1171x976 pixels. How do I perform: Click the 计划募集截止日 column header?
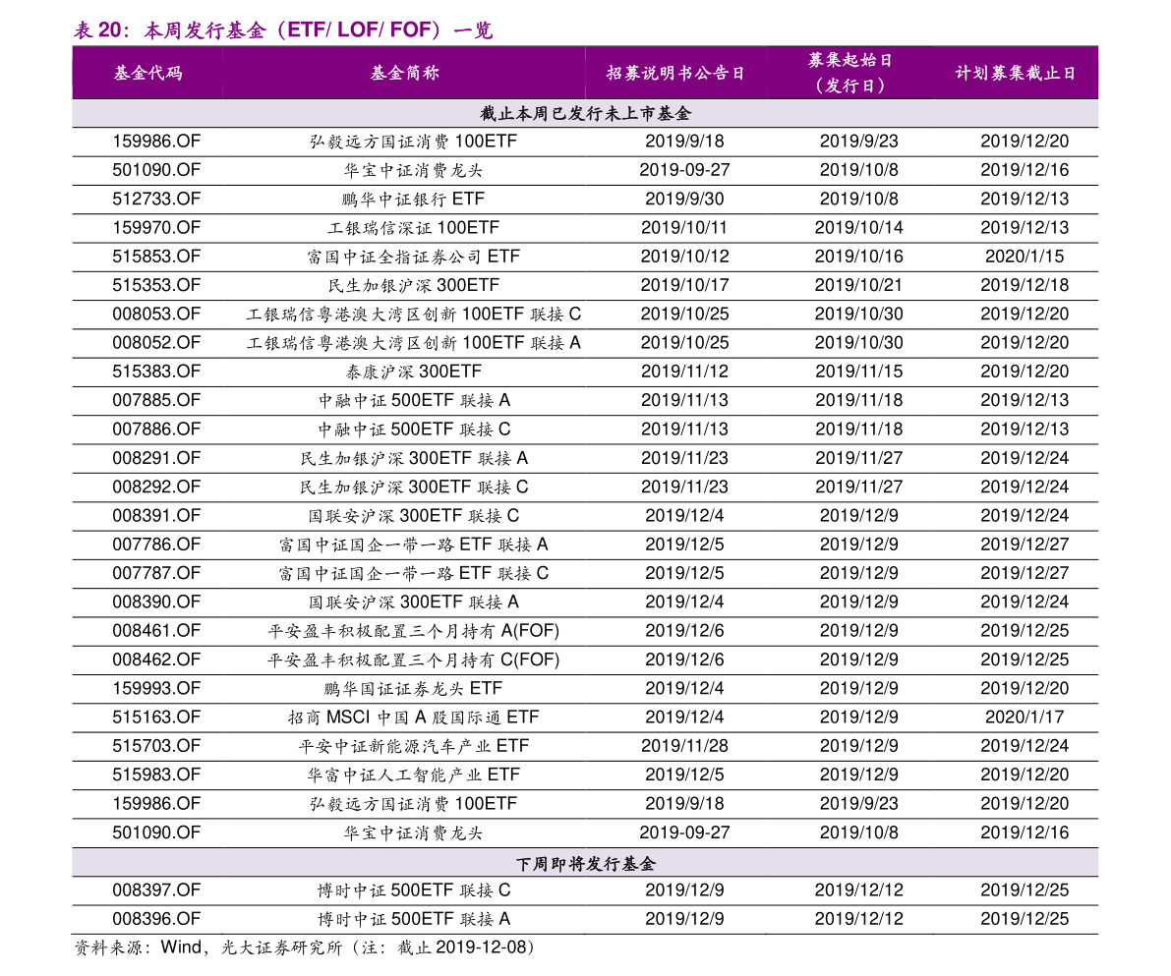[1016, 73]
